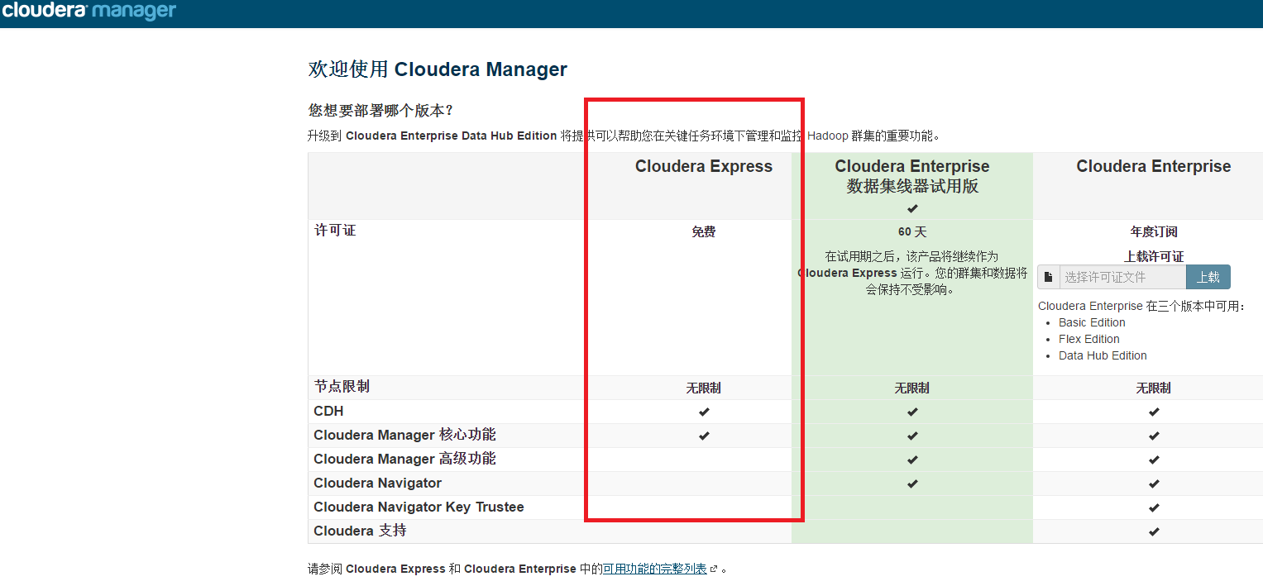
Task: Click selected checkmark under 数据集线器试用版 header
Action: 912,208
